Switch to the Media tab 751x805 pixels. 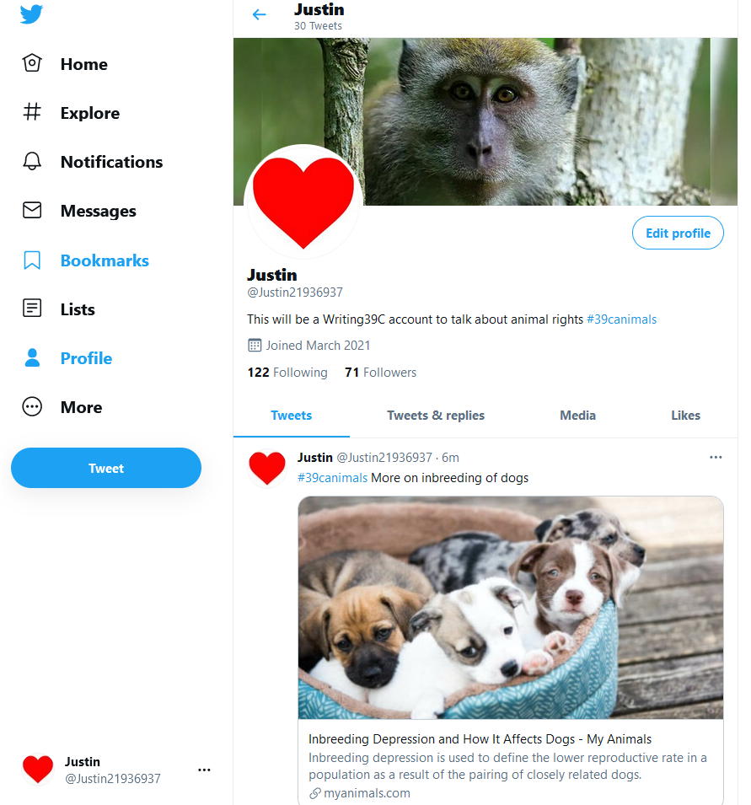(577, 416)
